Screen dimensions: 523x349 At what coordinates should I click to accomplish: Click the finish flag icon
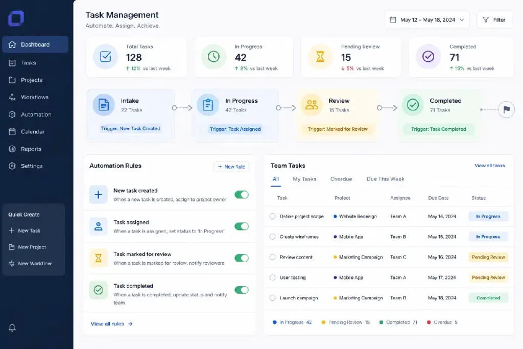tap(506, 109)
